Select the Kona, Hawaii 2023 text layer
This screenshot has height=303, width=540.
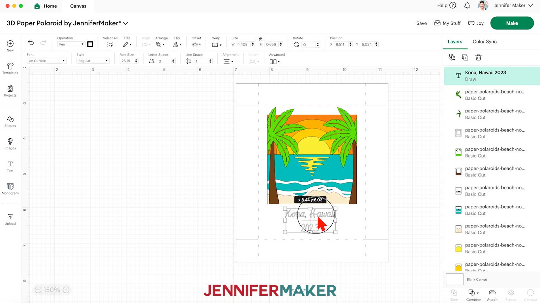(x=492, y=76)
